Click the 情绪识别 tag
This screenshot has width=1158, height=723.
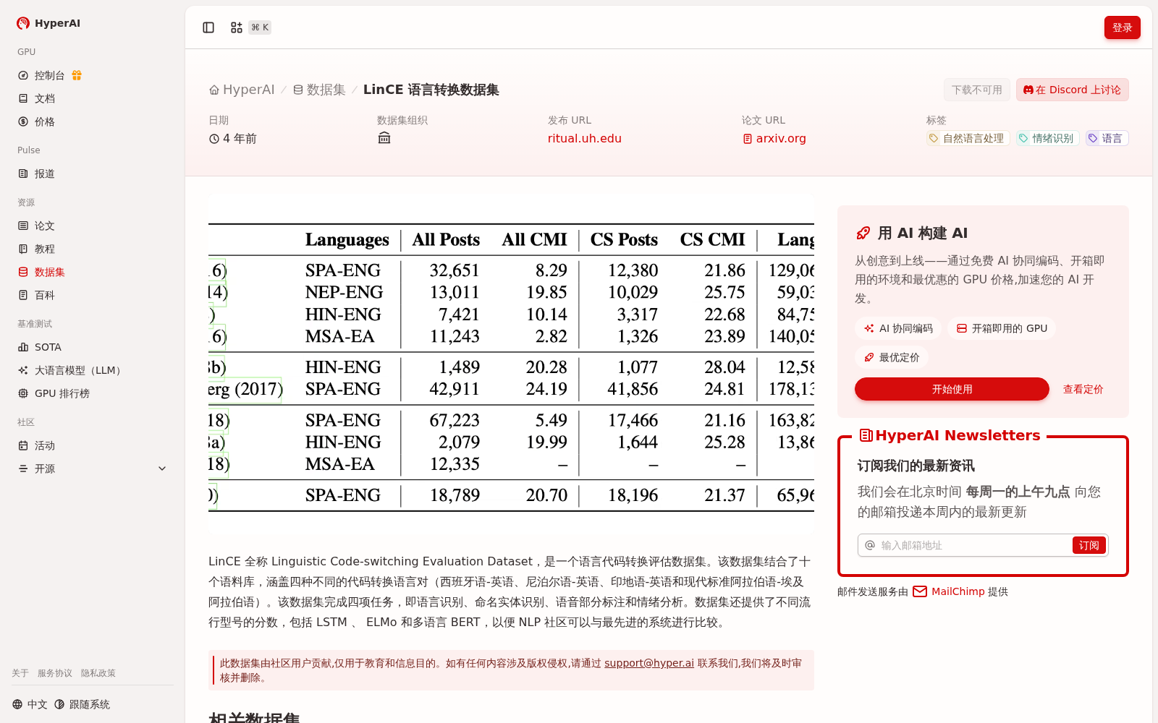1047,138
